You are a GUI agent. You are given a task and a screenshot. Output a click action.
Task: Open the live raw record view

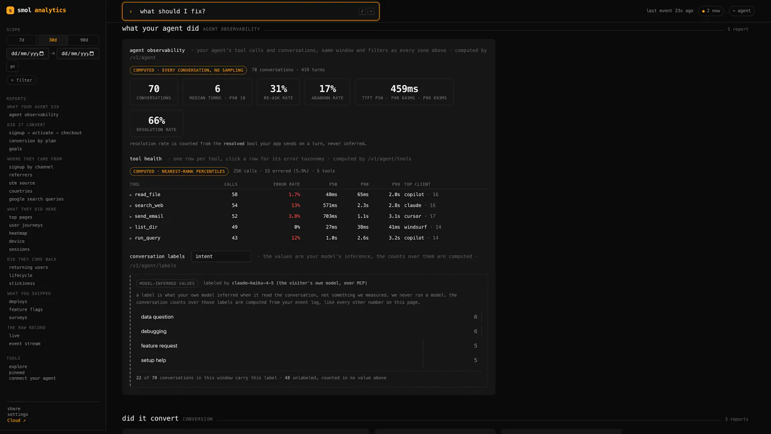(14, 336)
